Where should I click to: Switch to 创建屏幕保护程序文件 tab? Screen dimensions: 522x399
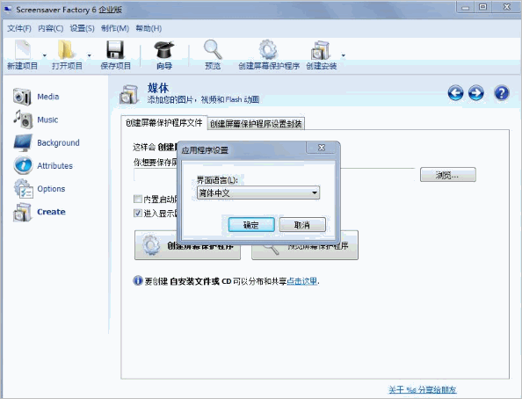point(164,123)
